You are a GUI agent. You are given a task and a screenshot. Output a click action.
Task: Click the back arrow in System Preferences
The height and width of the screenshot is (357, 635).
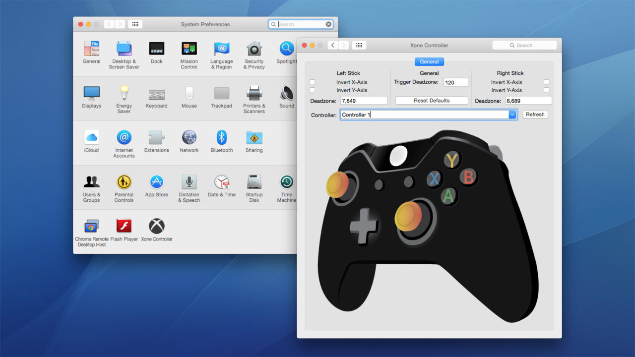click(109, 23)
